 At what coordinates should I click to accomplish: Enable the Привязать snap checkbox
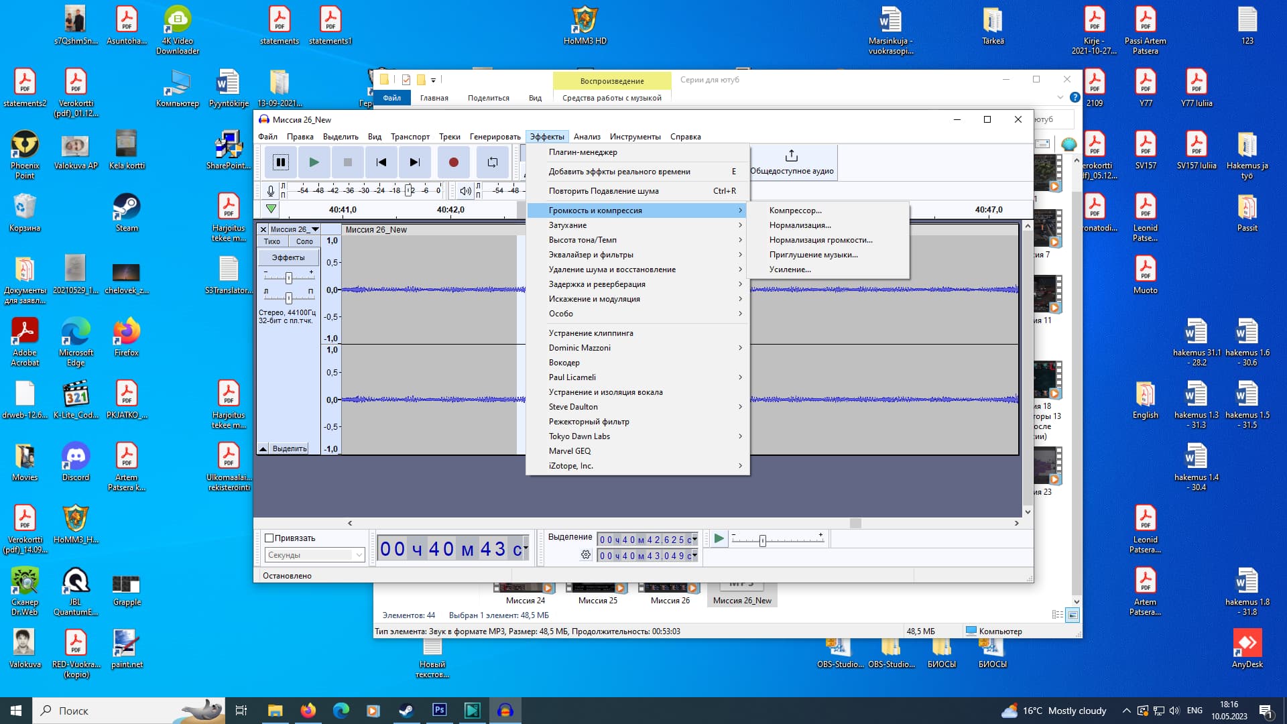[x=269, y=538]
